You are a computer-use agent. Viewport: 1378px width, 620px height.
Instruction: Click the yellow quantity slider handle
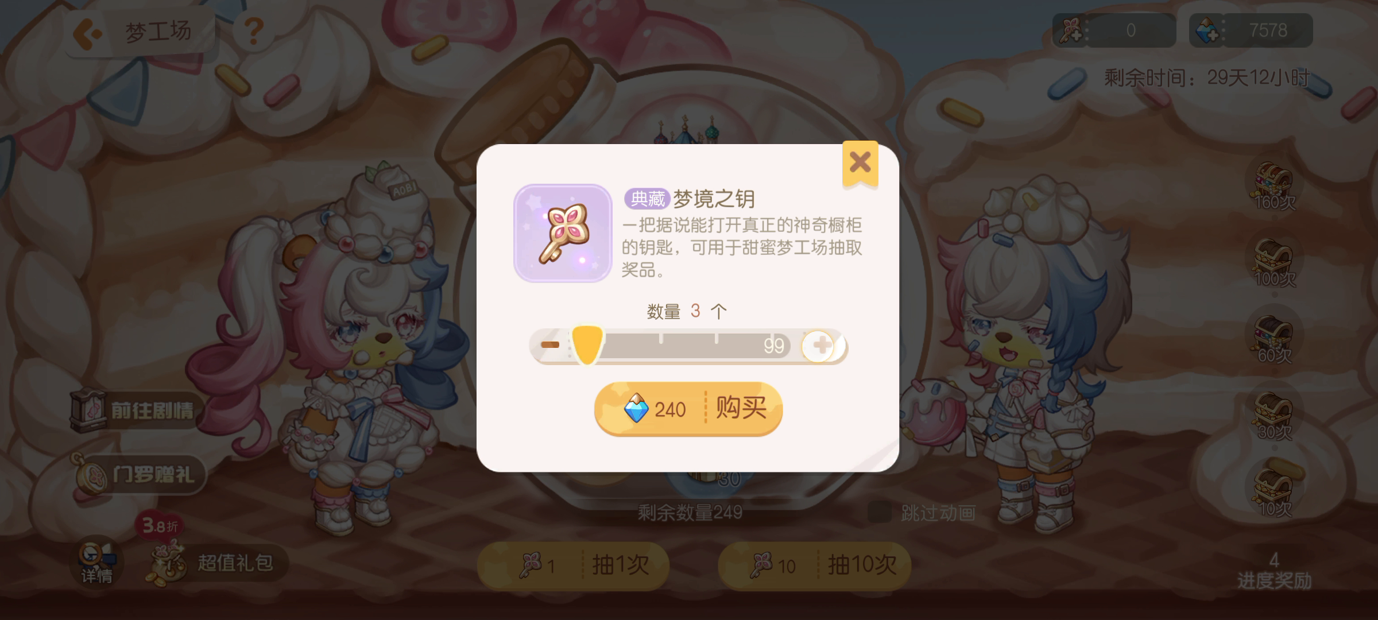587,344
